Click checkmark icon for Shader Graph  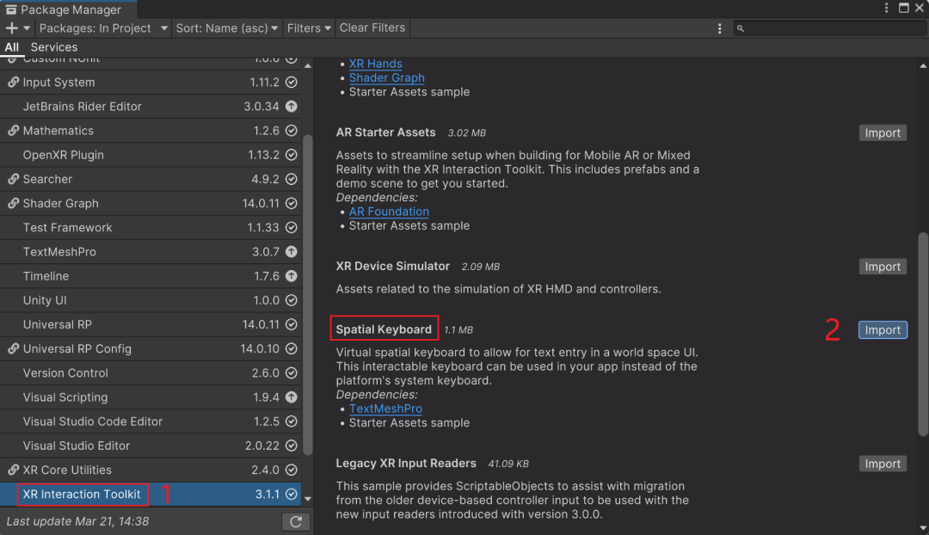pyautogui.click(x=292, y=204)
